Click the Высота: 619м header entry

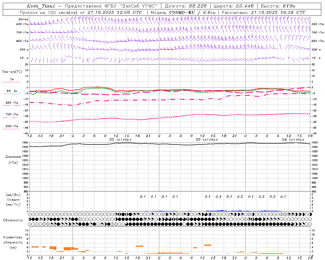tap(278, 6)
